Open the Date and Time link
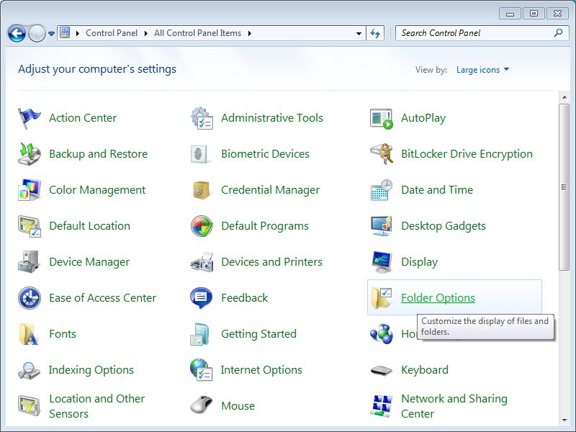The height and width of the screenshot is (432, 576). click(x=437, y=190)
